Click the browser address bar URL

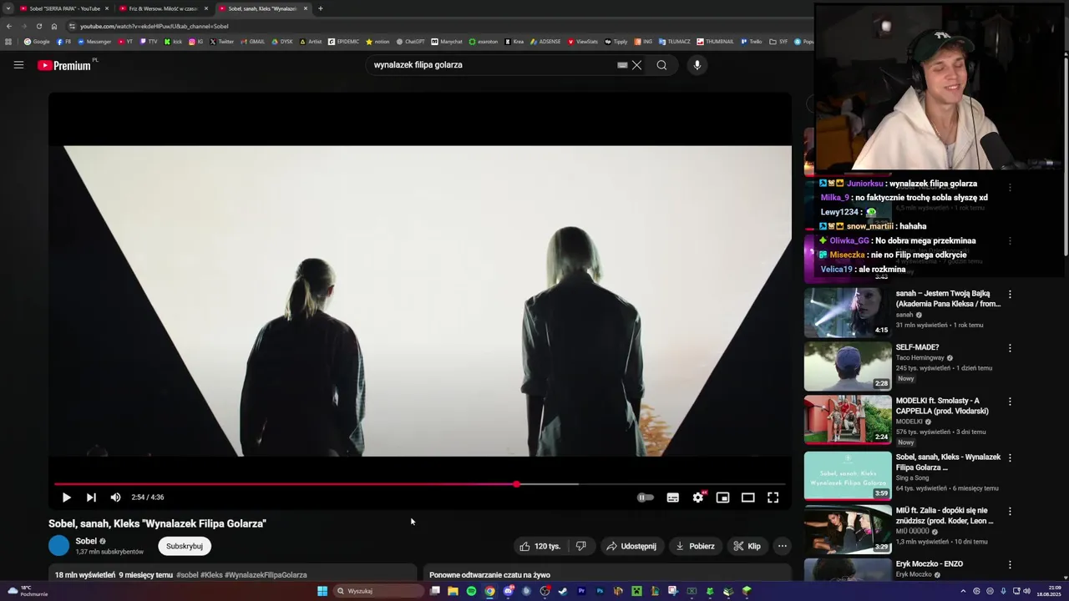point(154,26)
